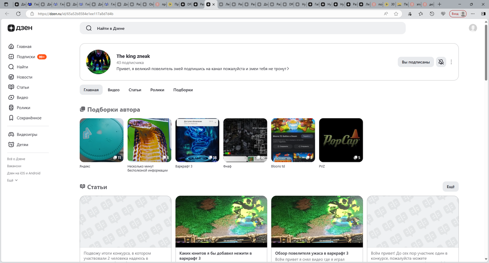Open the Вакансии link
This screenshot has width=489, height=263.
[14, 166]
